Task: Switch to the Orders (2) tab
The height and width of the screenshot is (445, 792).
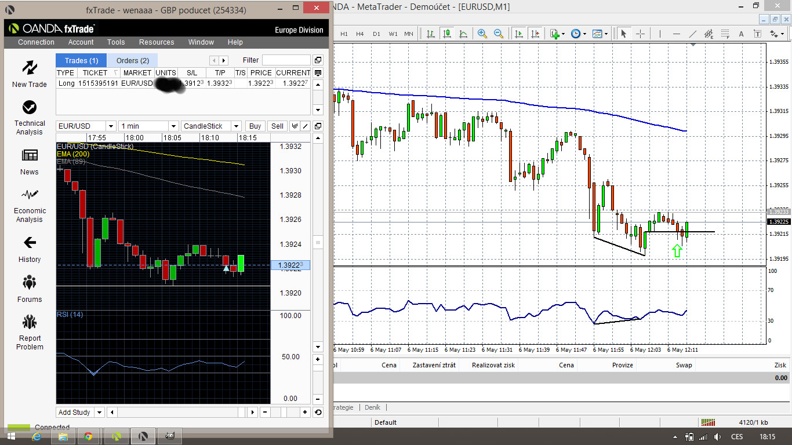Action: point(133,60)
